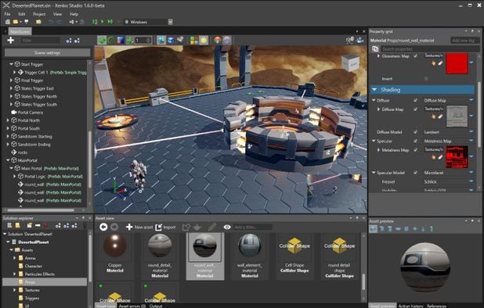Click the green play button in main toolbar
Image resolution: width=484 pixels, height=308 pixels.
coord(103,22)
